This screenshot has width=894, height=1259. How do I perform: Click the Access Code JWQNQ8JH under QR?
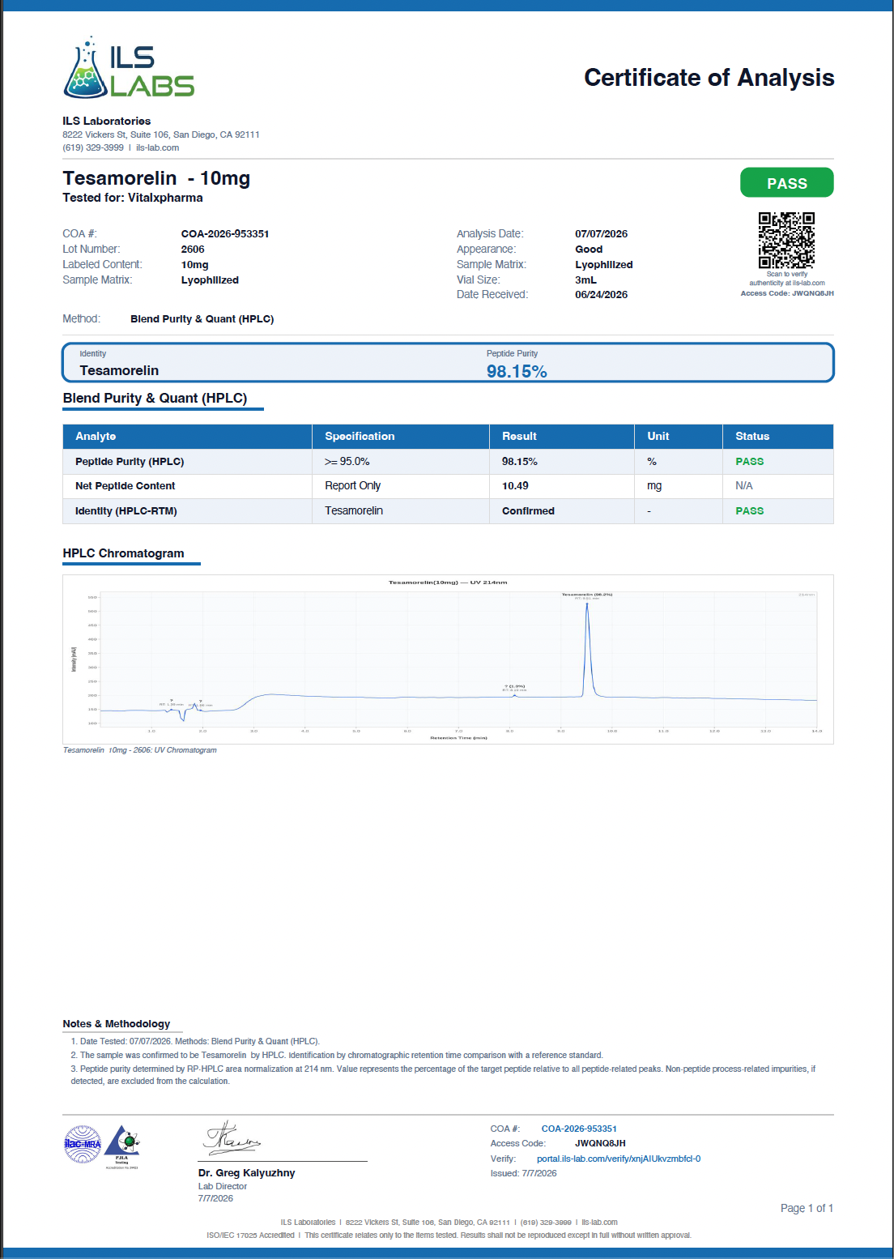click(787, 293)
